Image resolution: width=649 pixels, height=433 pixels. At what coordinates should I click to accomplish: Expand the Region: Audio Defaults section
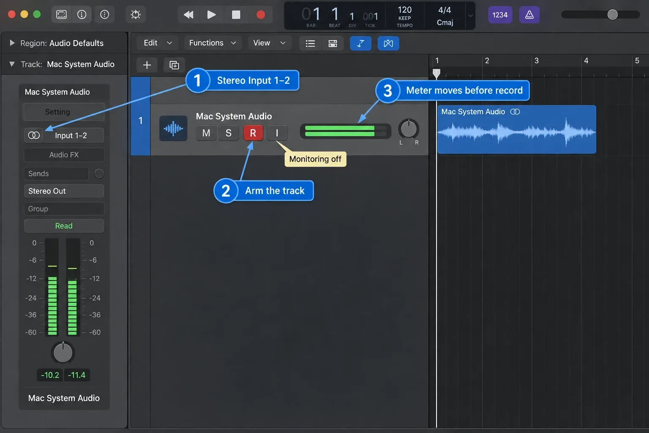click(x=12, y=43)
